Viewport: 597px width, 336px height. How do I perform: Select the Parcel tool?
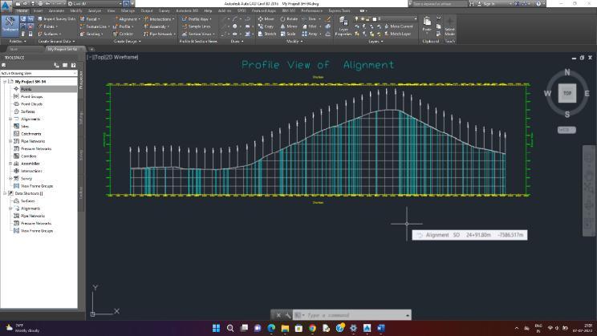pyautogui.click(x=90, y=18)
